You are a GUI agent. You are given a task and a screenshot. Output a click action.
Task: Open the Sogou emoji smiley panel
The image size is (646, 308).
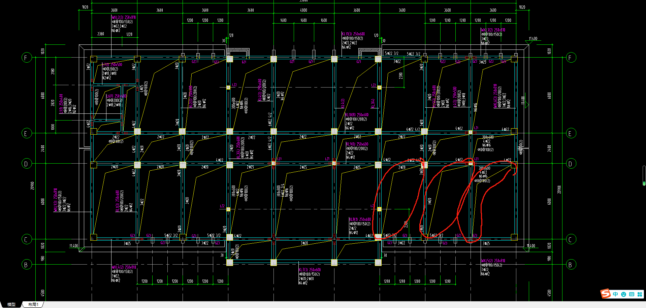[623, 294]
